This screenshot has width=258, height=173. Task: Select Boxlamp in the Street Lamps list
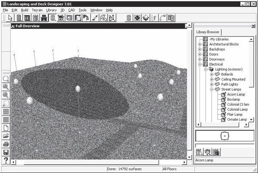[x=233, y=99]
